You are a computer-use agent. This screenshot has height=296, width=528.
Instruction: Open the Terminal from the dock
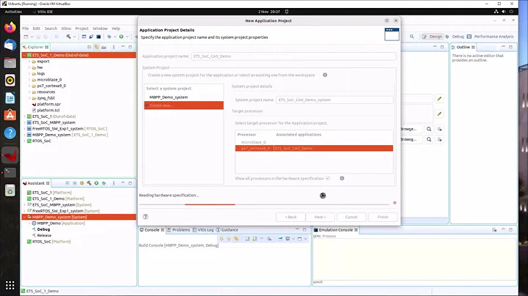10,173
